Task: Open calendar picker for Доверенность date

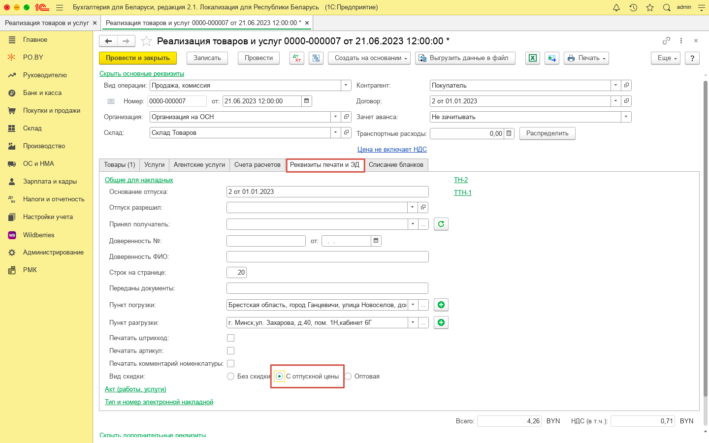Action: click(376, 241)
